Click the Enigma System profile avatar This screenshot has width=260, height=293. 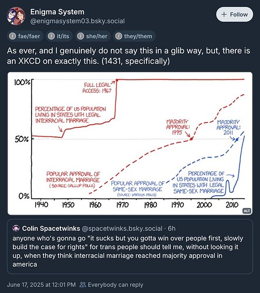point(16,16)
